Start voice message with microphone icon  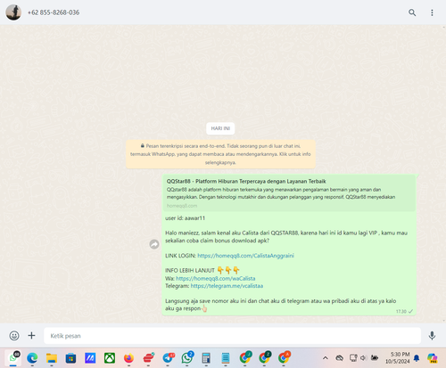tap(432, 336)
